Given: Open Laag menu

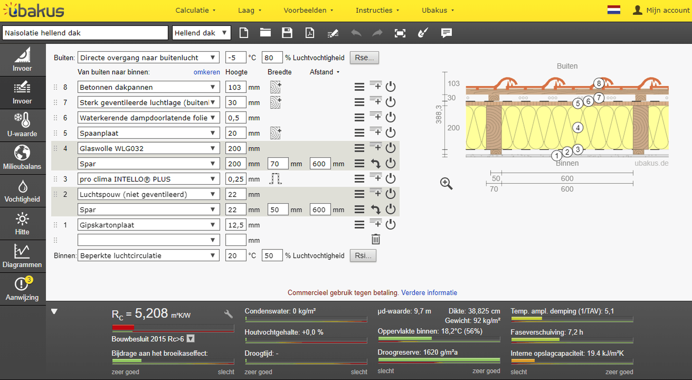Looking at the screenshot, I should [249, 10].
